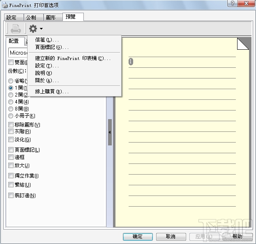Click the page number 1 badge in preview

click(x=131, y=62)
